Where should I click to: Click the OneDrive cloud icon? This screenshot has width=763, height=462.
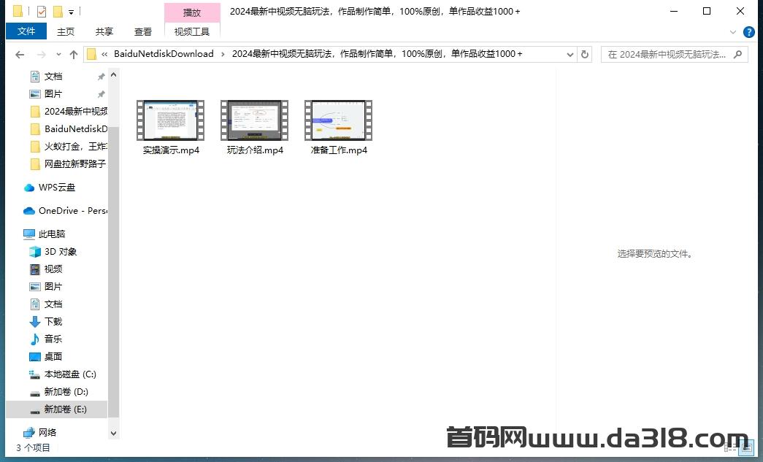click(x=29, y=211)
